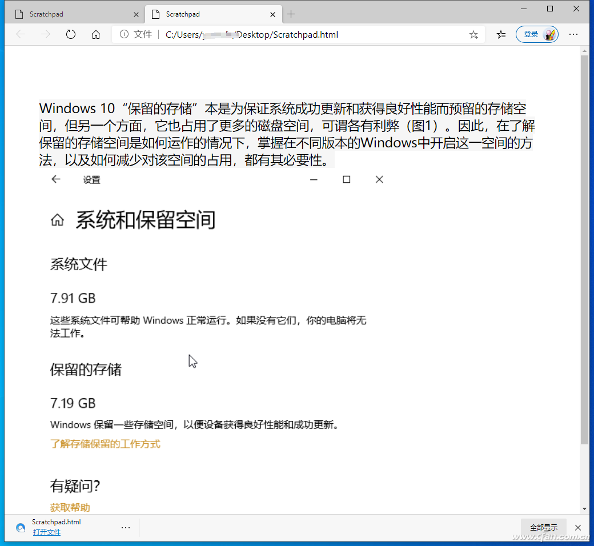Open the browser settings and more menu
The width and height of the screenshot is (594, 546).
(573, 34)
